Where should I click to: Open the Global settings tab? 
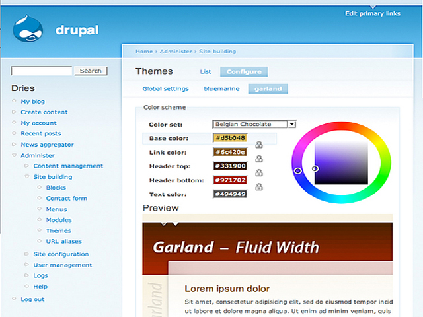click(x=165, y=88)
